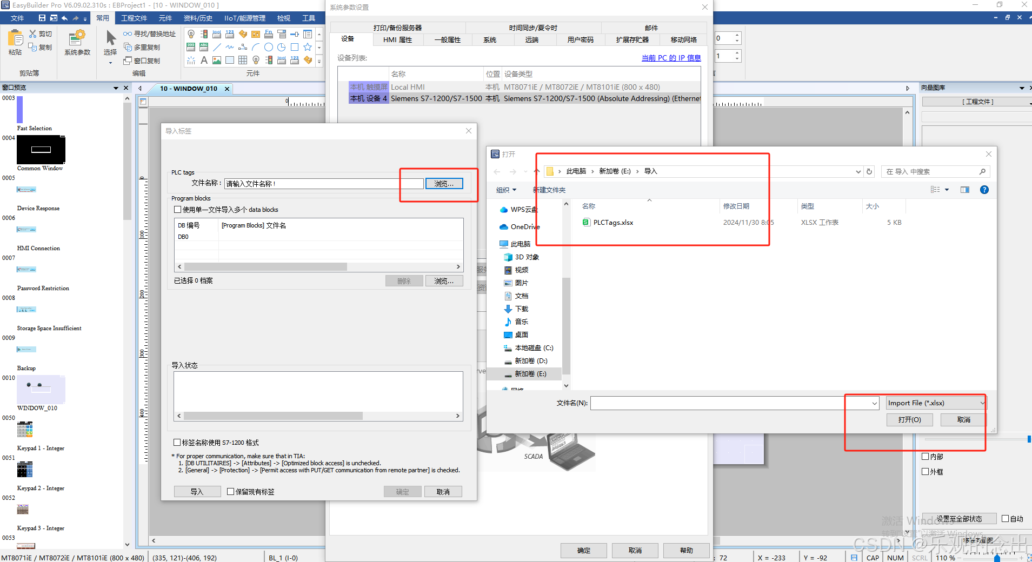Click the 文件名(N) input field
Screen dimensions: 1032x562
click(730, 404)
